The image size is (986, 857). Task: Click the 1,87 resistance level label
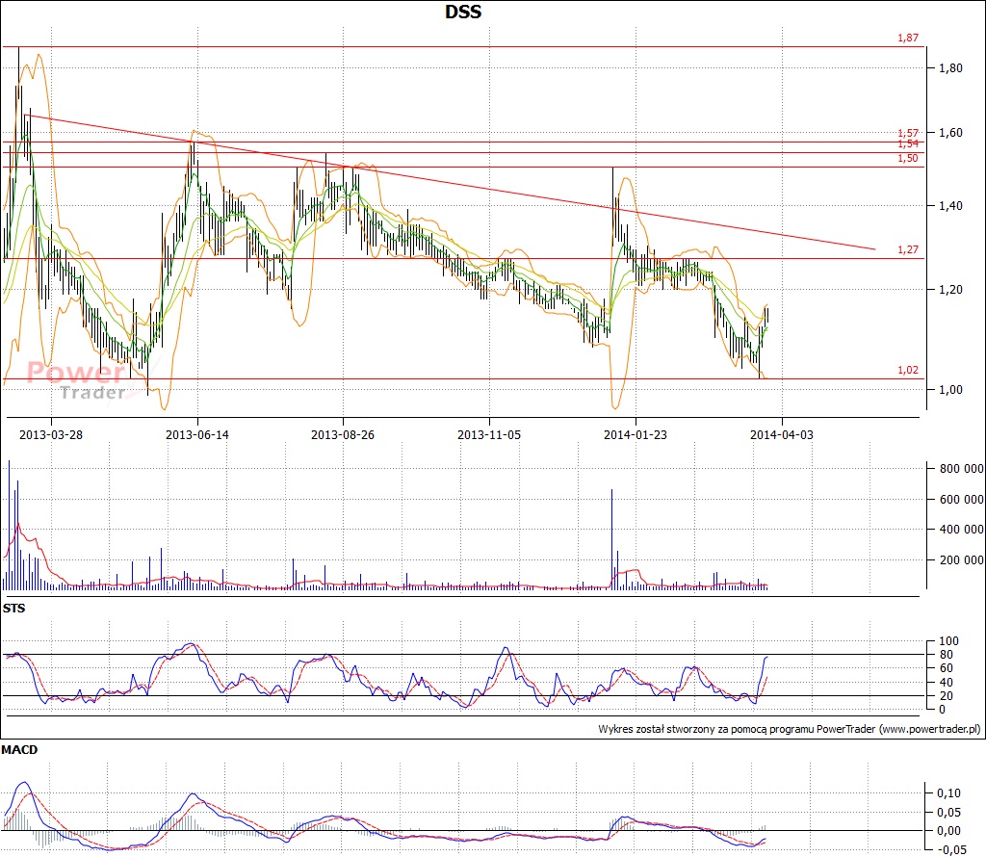tap(907, 38)
